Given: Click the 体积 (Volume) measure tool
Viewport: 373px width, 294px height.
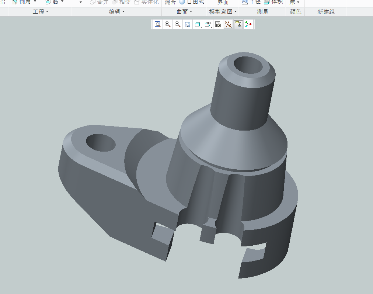Looking at the screenshot, I should [273, 2].
